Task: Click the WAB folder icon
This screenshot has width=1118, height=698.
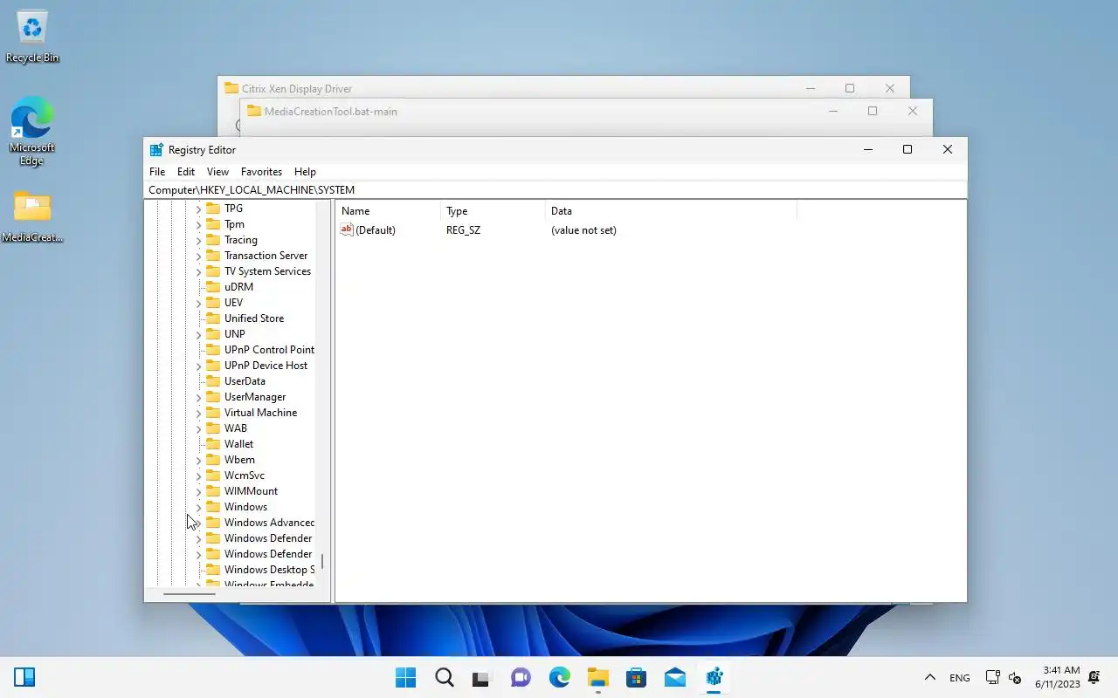Action: coord(212,428)
